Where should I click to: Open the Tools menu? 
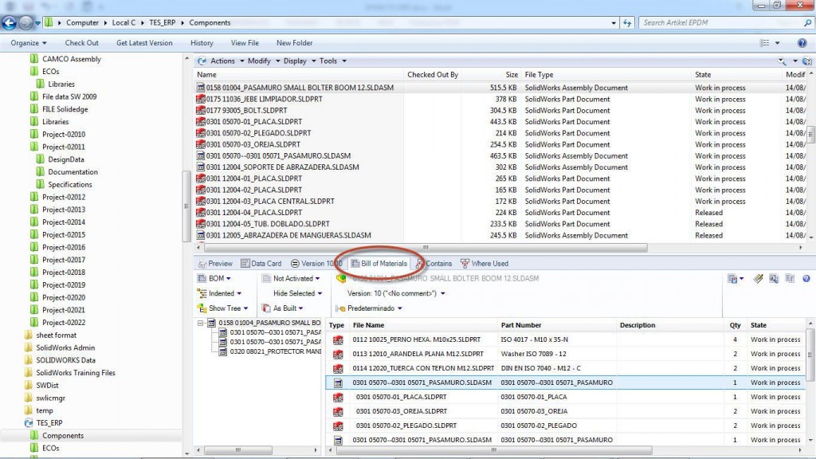point(332,61)
